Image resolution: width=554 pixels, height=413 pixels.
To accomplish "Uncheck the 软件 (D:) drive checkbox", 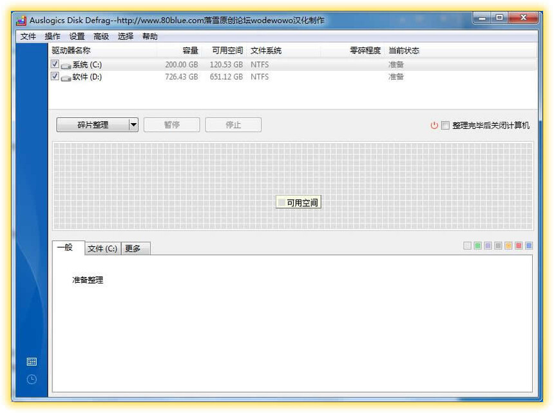I will (55, 76).
